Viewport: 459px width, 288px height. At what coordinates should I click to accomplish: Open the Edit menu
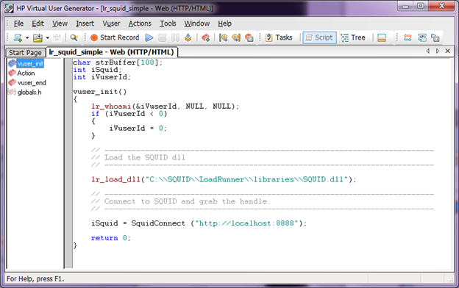pos(38,24)
